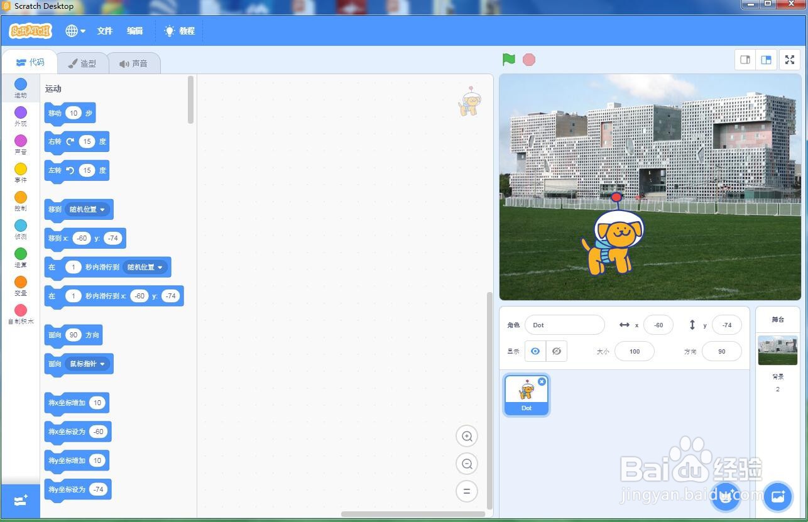Select the 外观 block category
The image size is (808, 522).
21,117
